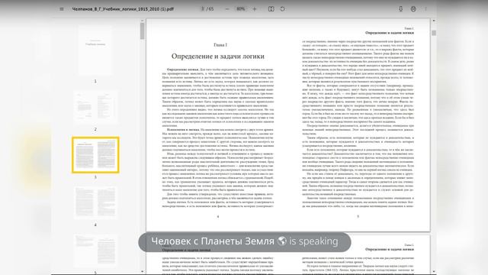Viewport: 488px width, 275px height.
Task: Click the 'Глава I' chapter label
Action: pos(220,45)
